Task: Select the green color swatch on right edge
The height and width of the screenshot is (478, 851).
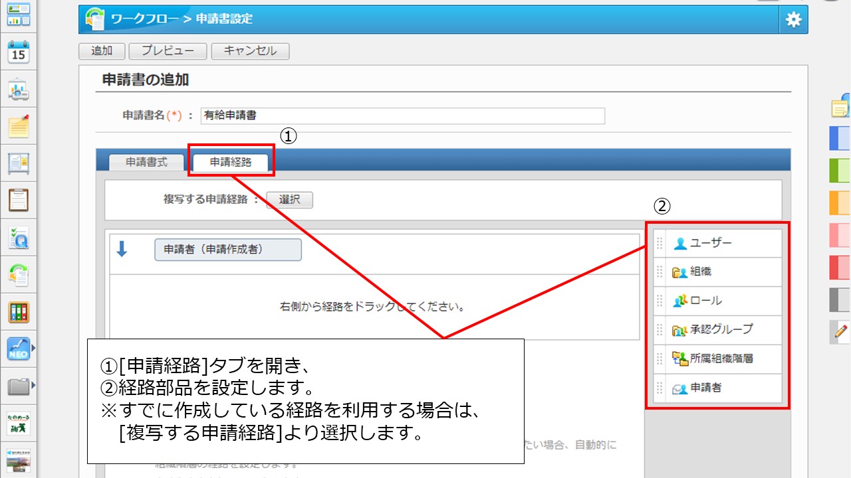Action: 840,171
